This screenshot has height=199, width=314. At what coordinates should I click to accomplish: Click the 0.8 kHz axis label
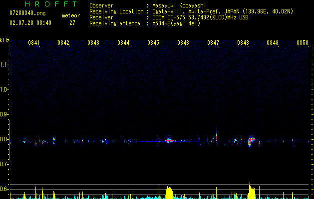(x=3, y=139)
